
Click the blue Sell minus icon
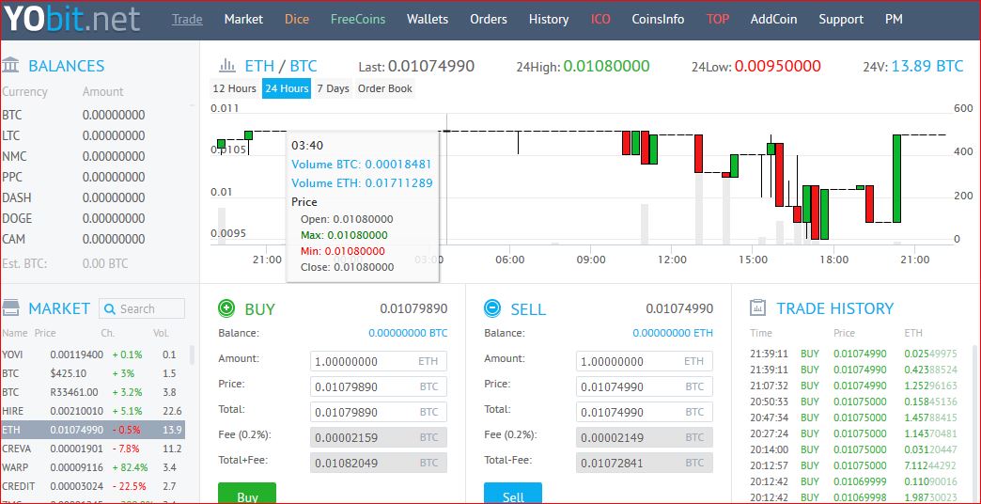[x=493, y=308]
